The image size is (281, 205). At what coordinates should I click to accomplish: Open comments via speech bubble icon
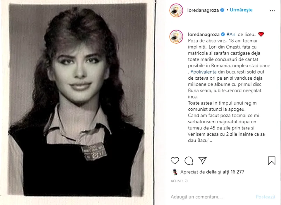click(x=189, y=160)
